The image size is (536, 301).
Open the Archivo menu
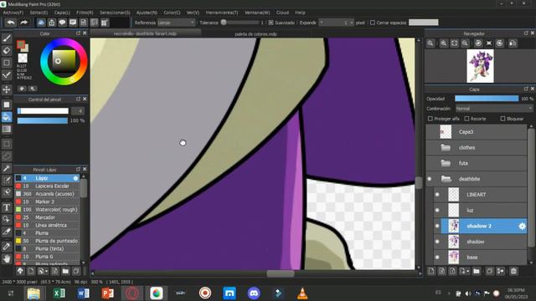coord(13,13)
